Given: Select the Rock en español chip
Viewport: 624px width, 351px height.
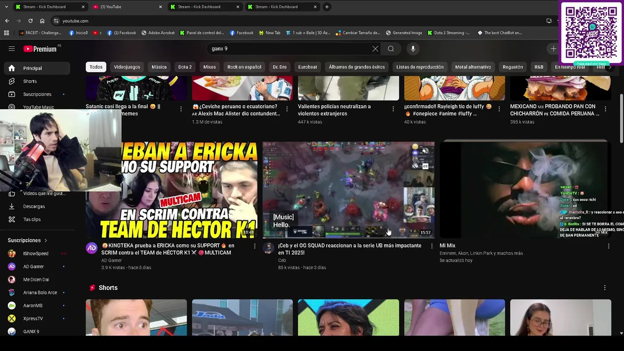Looking at the screenshot, I should [244, 67].
